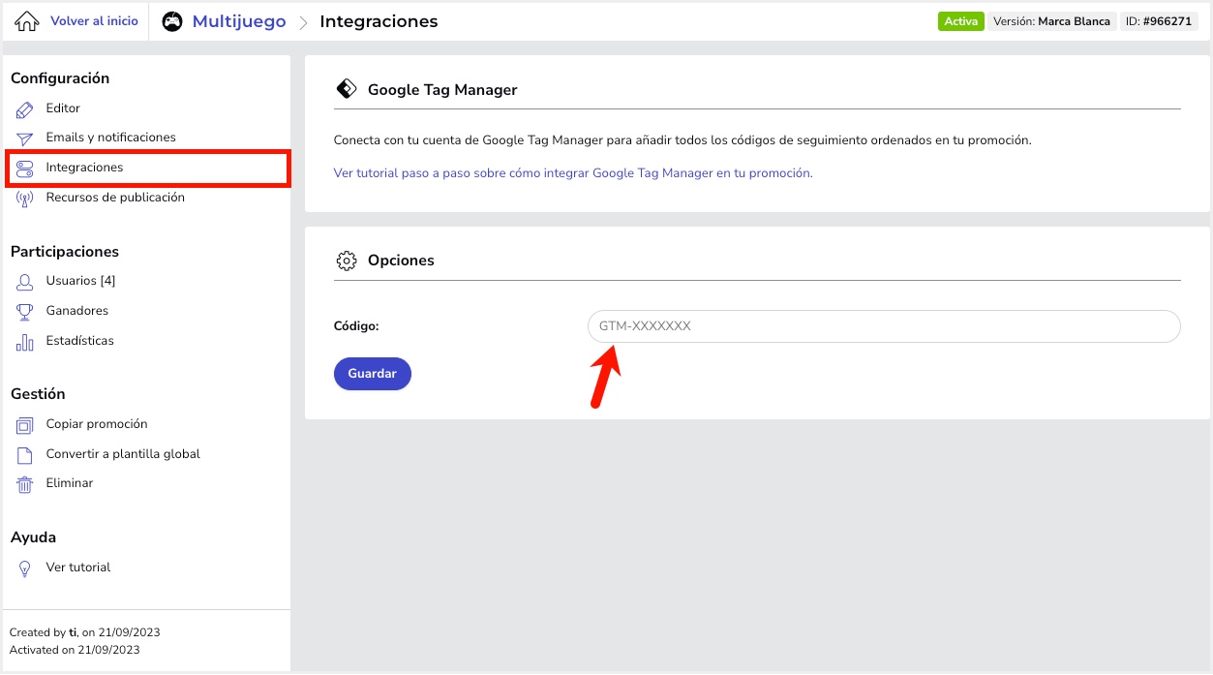Open Copiar promoción option
This screenshot has width=1213, height=675.
(x=96, y=424)
